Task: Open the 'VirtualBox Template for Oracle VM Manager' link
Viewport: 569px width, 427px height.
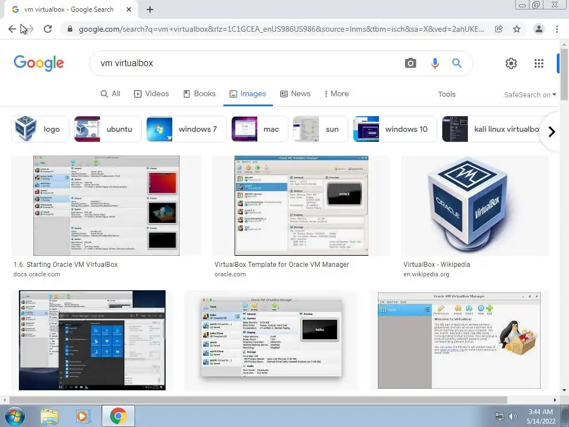Action: 282,265
